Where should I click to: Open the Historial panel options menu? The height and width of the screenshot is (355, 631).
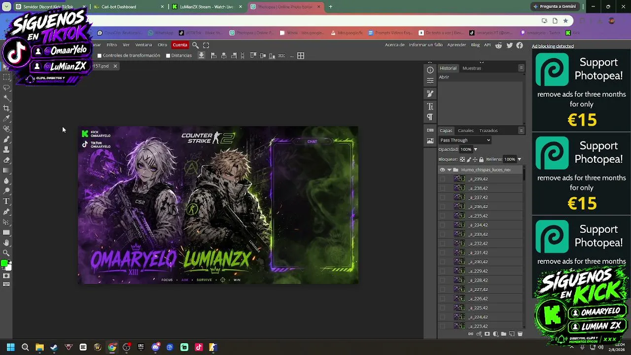coord(521,68)
